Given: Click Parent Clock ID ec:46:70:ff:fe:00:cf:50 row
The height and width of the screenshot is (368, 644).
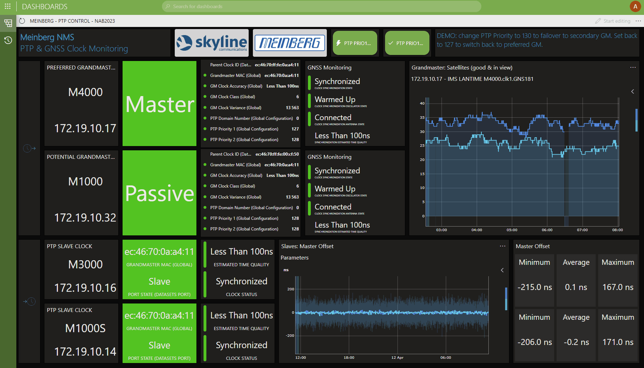Looking at the screenshot, I should coord(251,154).
